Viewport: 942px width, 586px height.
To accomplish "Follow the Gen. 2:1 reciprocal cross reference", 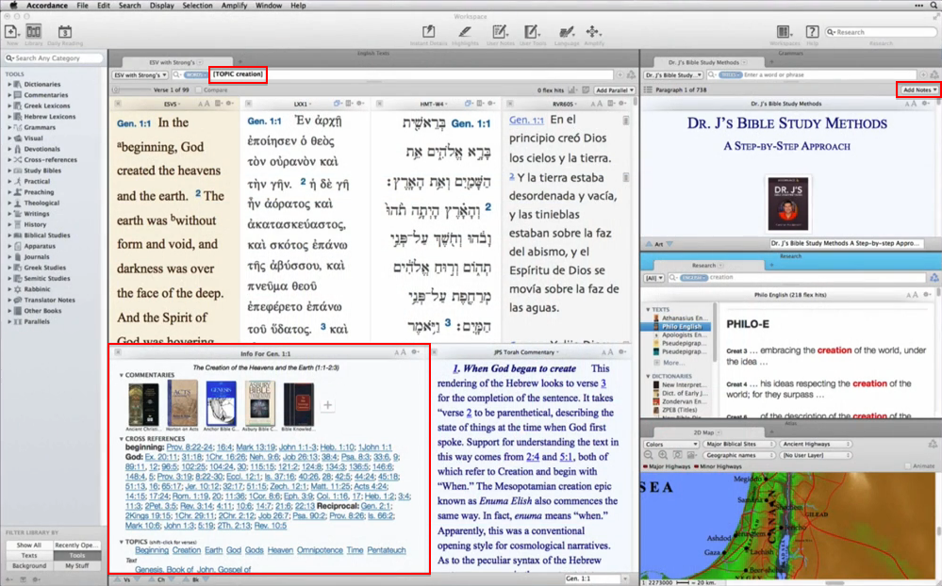I will pos(378,506).
